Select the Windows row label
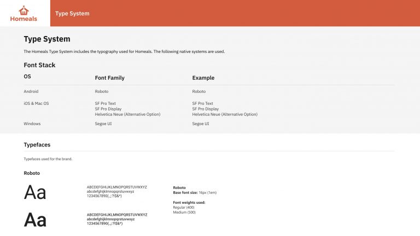Screen dimensions: 420x236 pos(32,123)
